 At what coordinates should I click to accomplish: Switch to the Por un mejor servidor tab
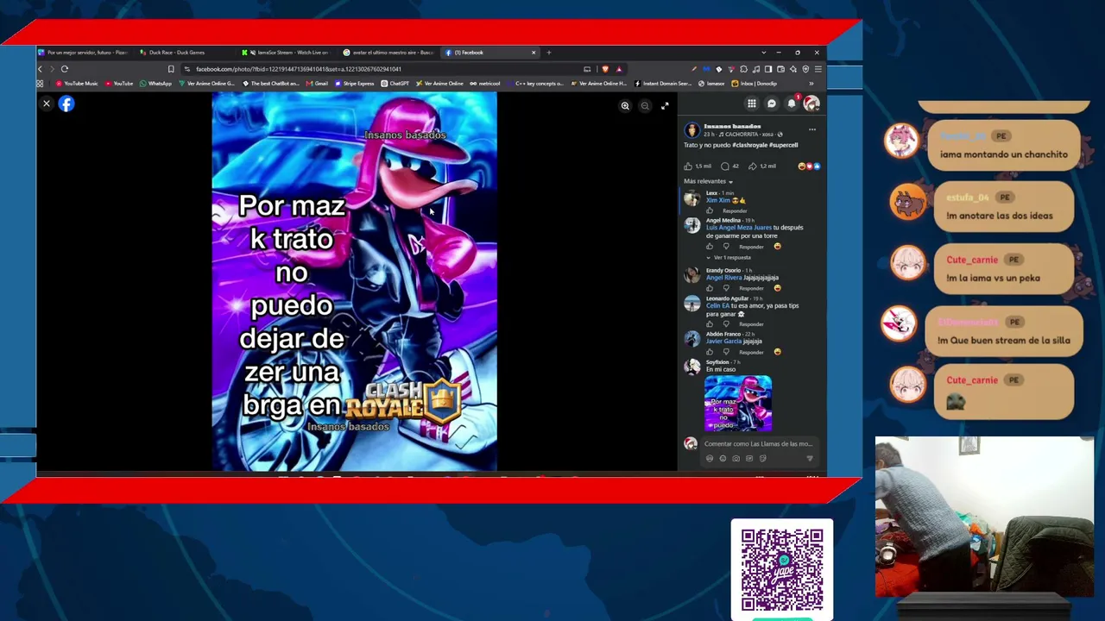tap(84, 53)
